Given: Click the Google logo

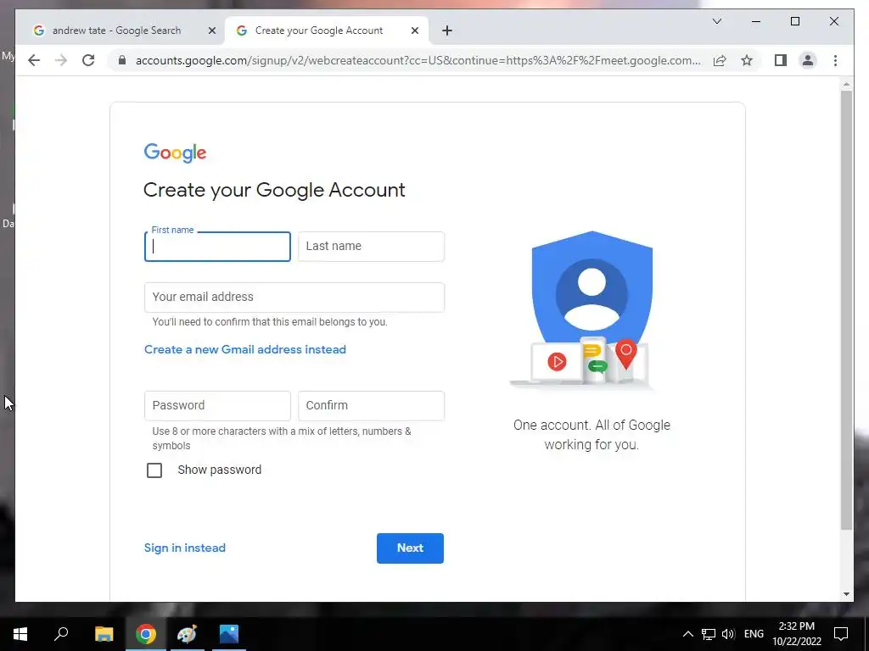Looking at the screenshot, I should pyautogui.click(x=175, y=153).
